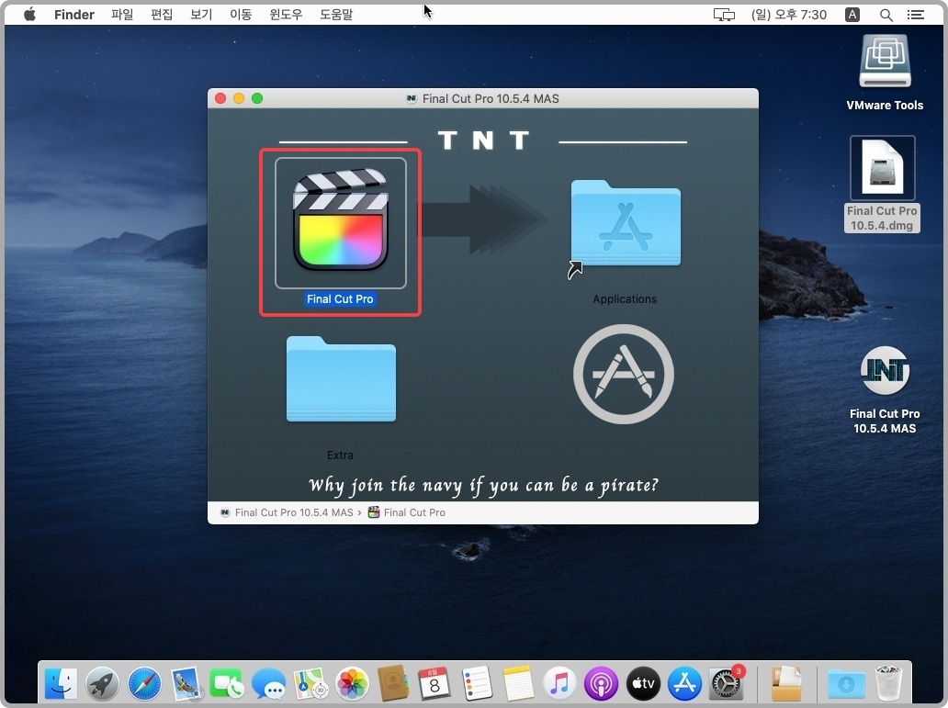948x708 pixels.
Task: Open the Apple menu
Action: 29,15
